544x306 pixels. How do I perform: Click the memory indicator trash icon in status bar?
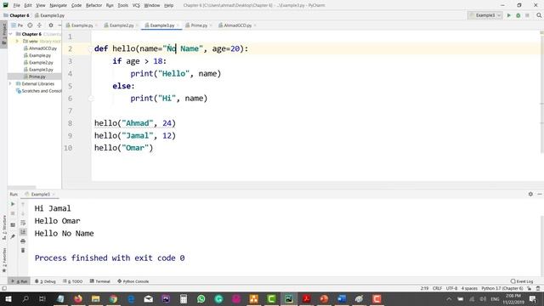[538, 288]
